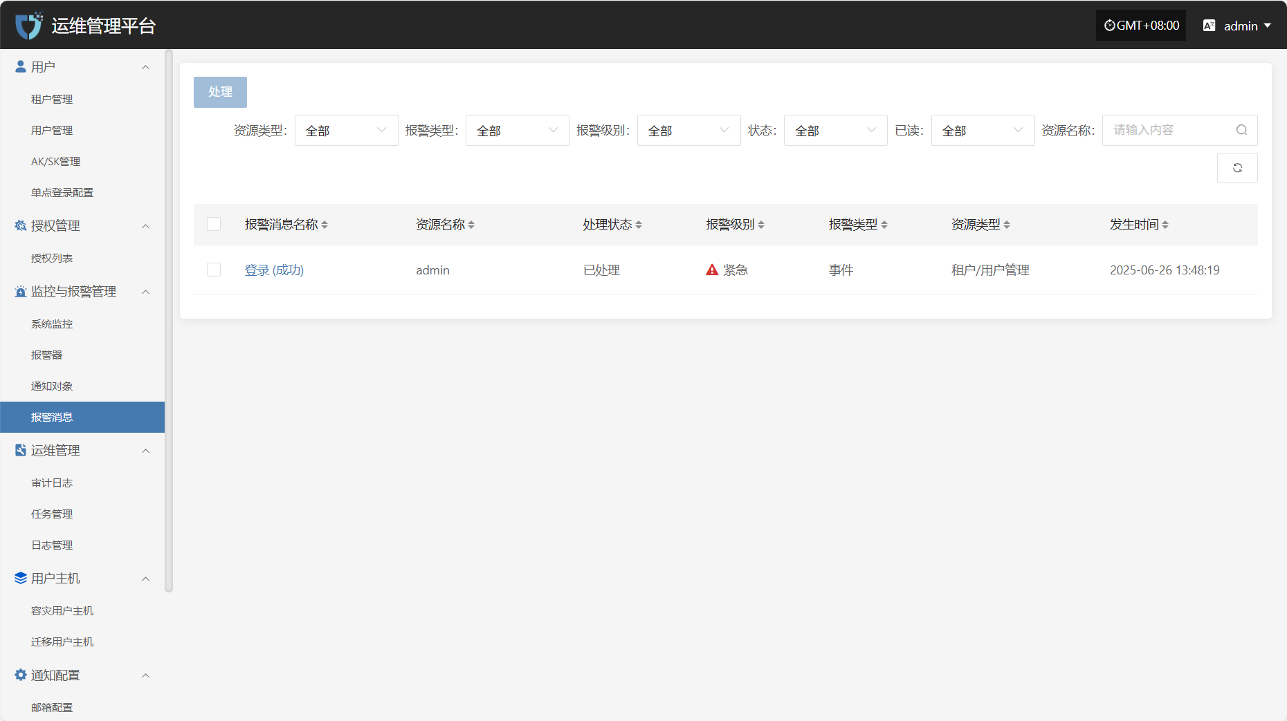This screenshot has width=1287, height=721.
Task: Sort by 资源名称 column arrows
Action: [471, 225]
